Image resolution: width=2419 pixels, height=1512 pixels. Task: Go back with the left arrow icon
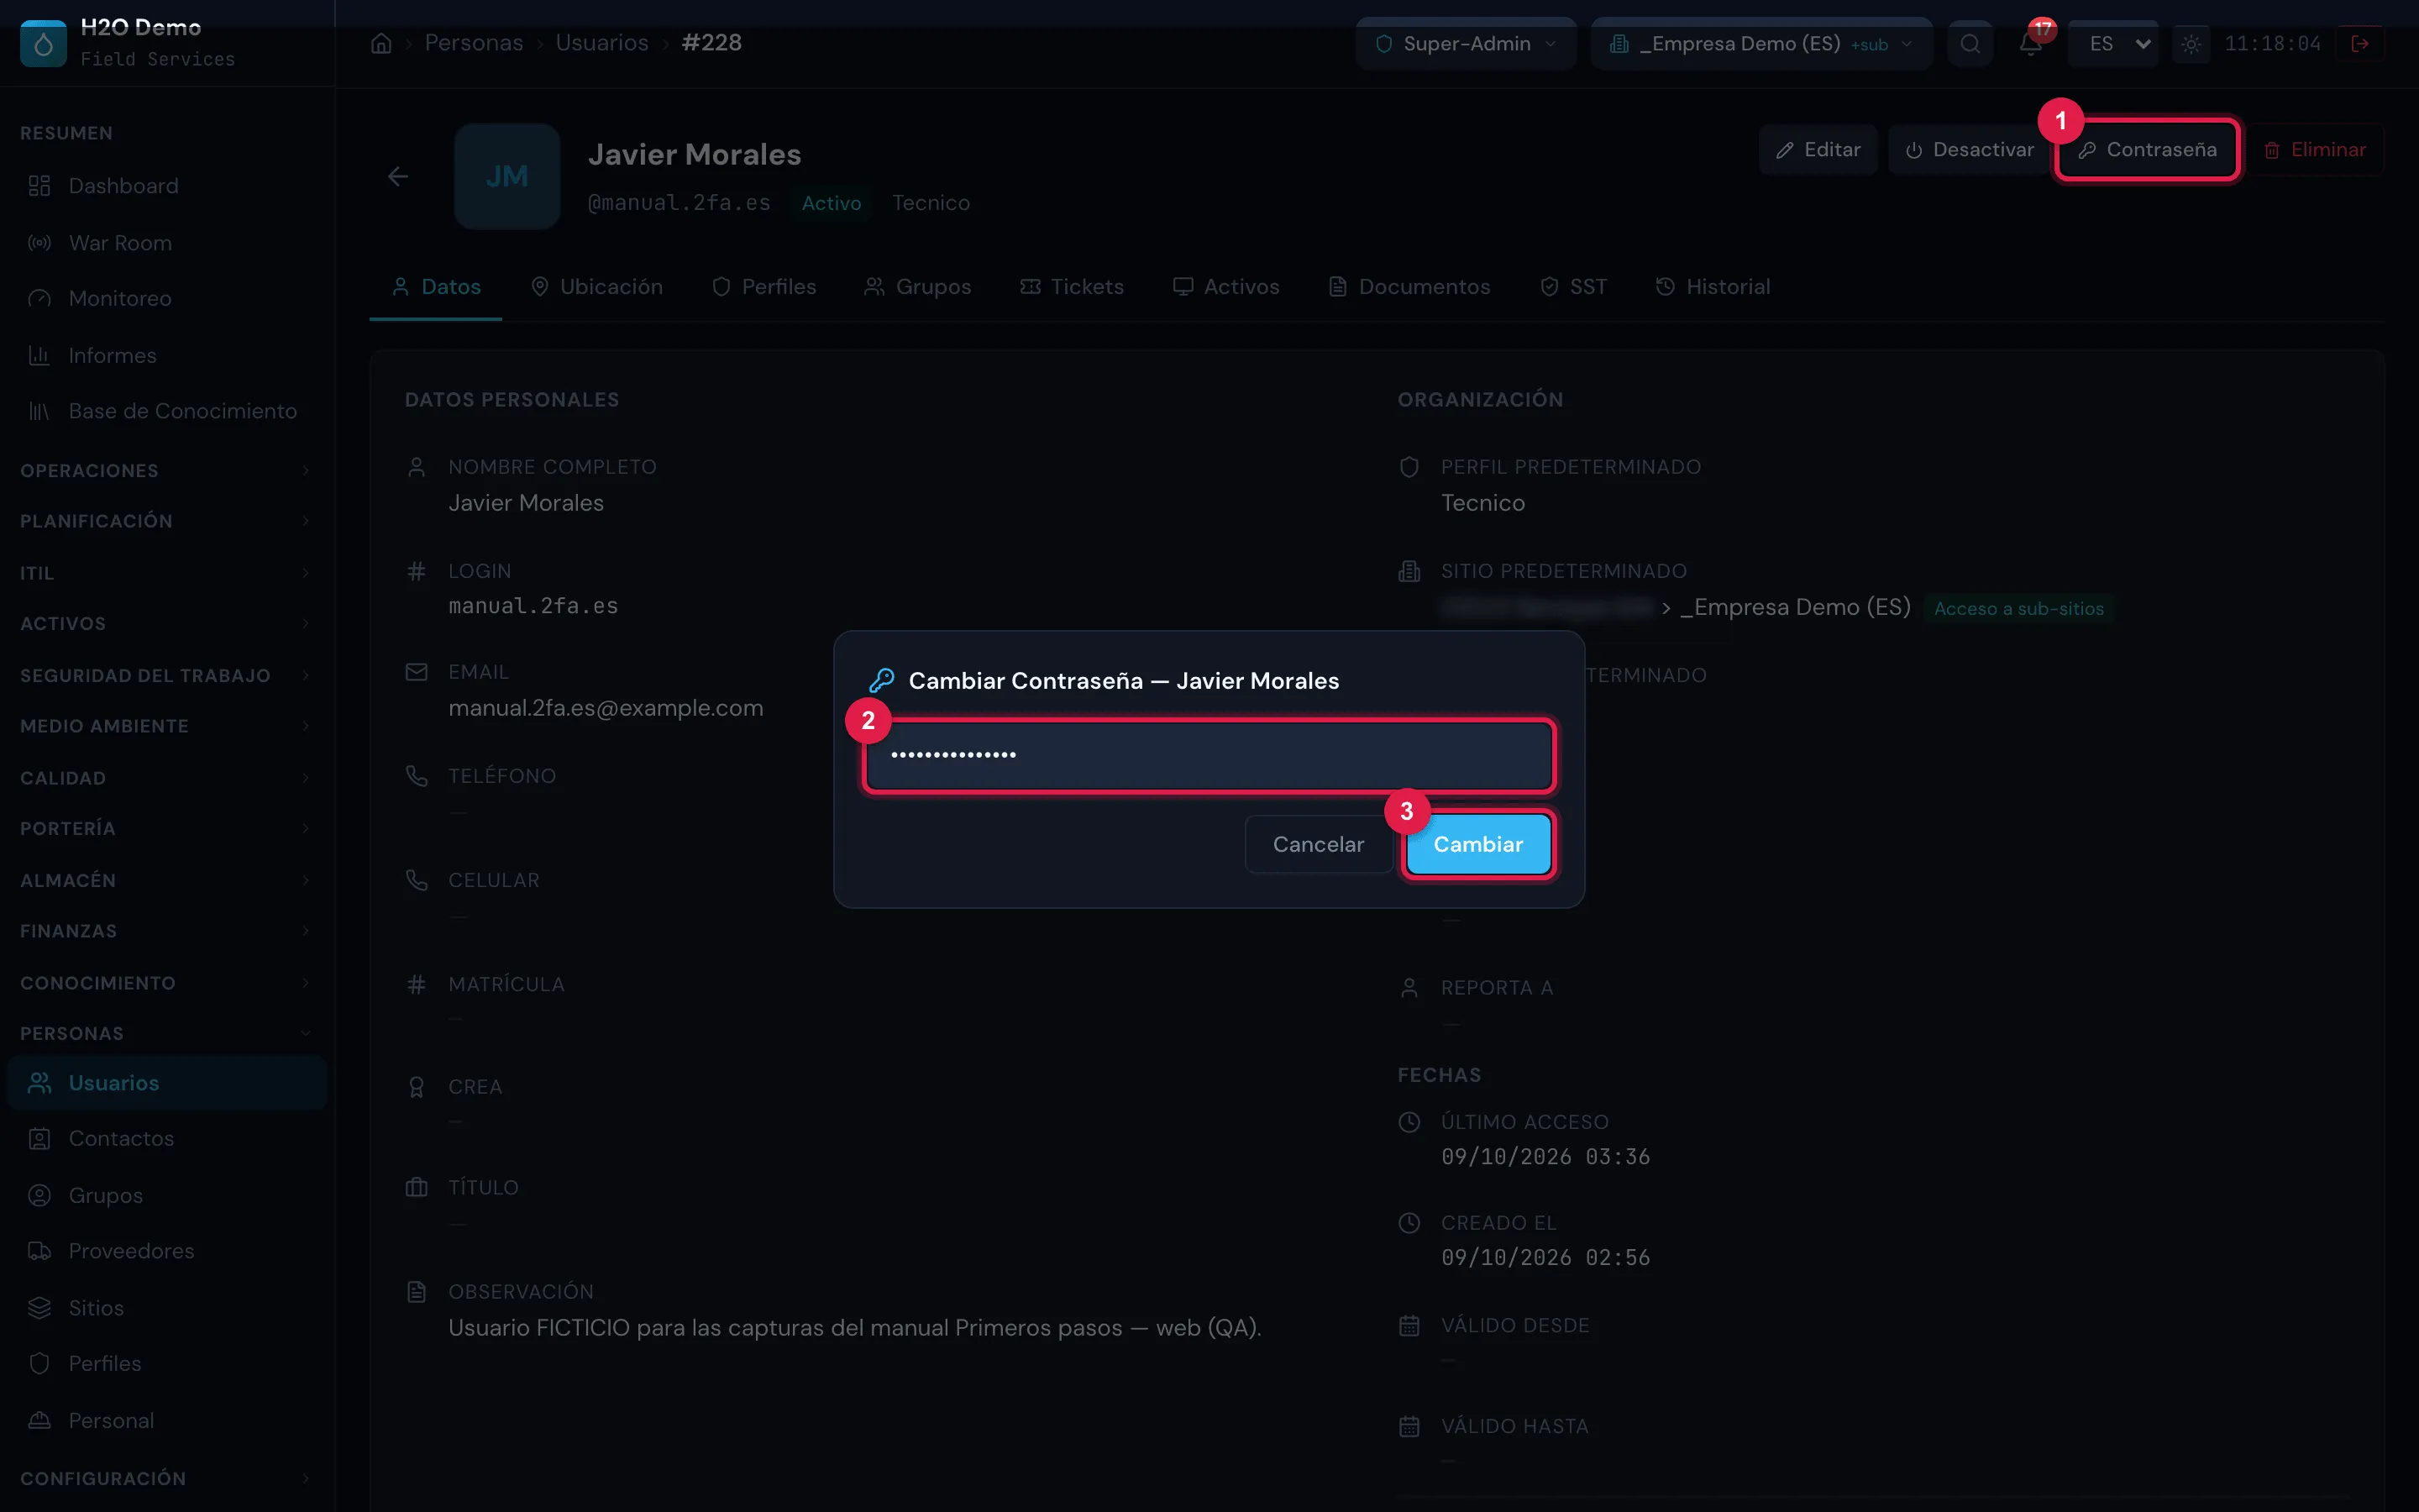pos(398,177)
